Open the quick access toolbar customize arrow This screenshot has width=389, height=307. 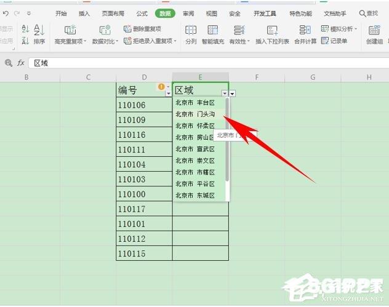(x=29, y=14)
